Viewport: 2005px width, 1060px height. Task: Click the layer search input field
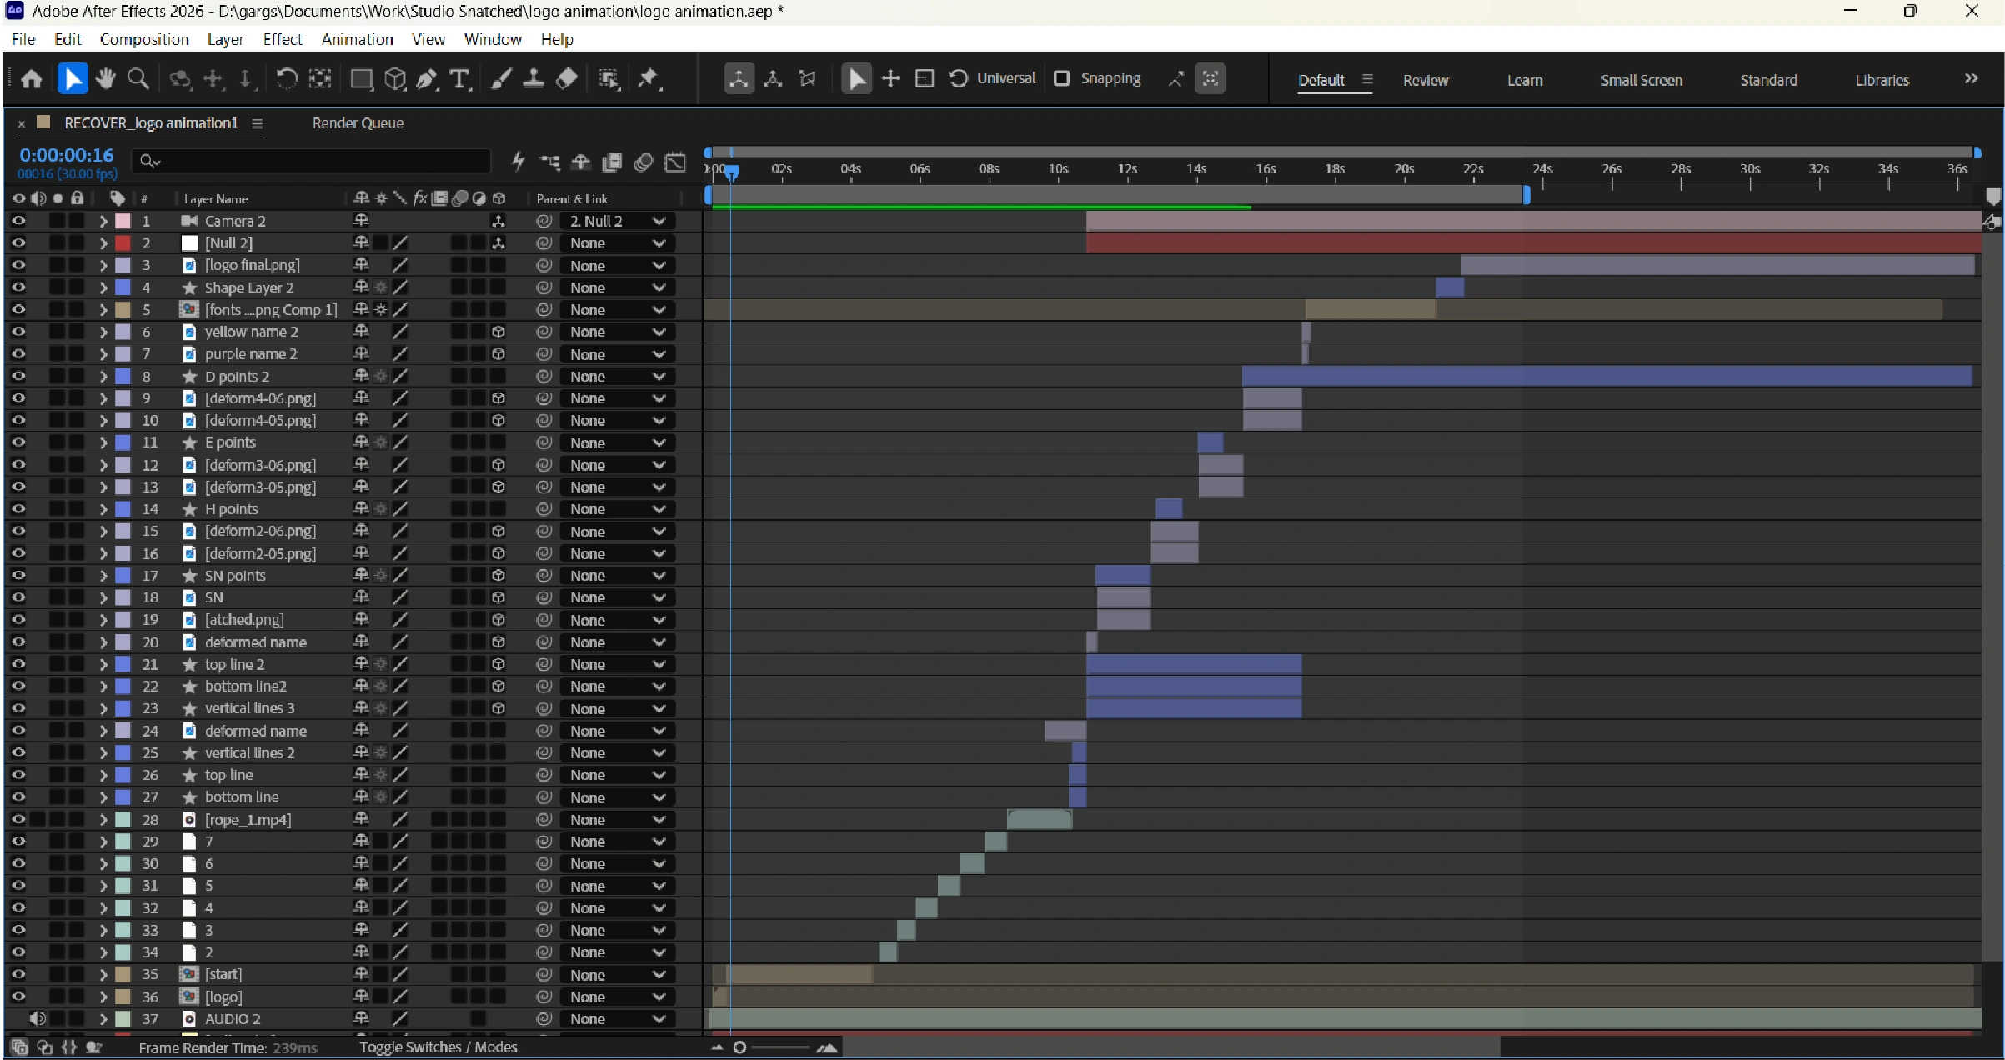[x=313, y=161]
